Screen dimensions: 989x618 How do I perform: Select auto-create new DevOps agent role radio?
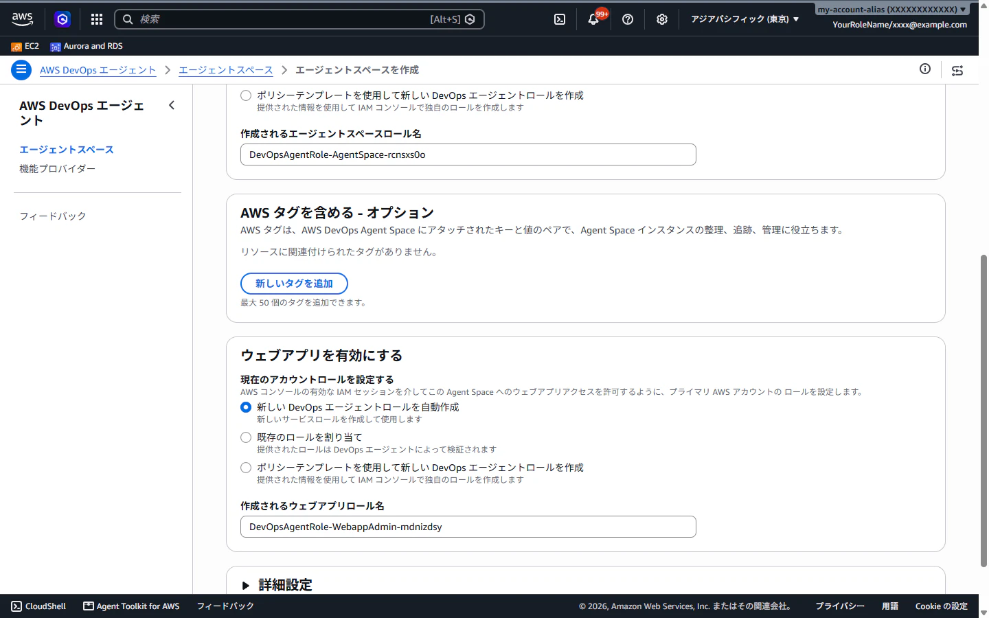click(x=246, y=407)
